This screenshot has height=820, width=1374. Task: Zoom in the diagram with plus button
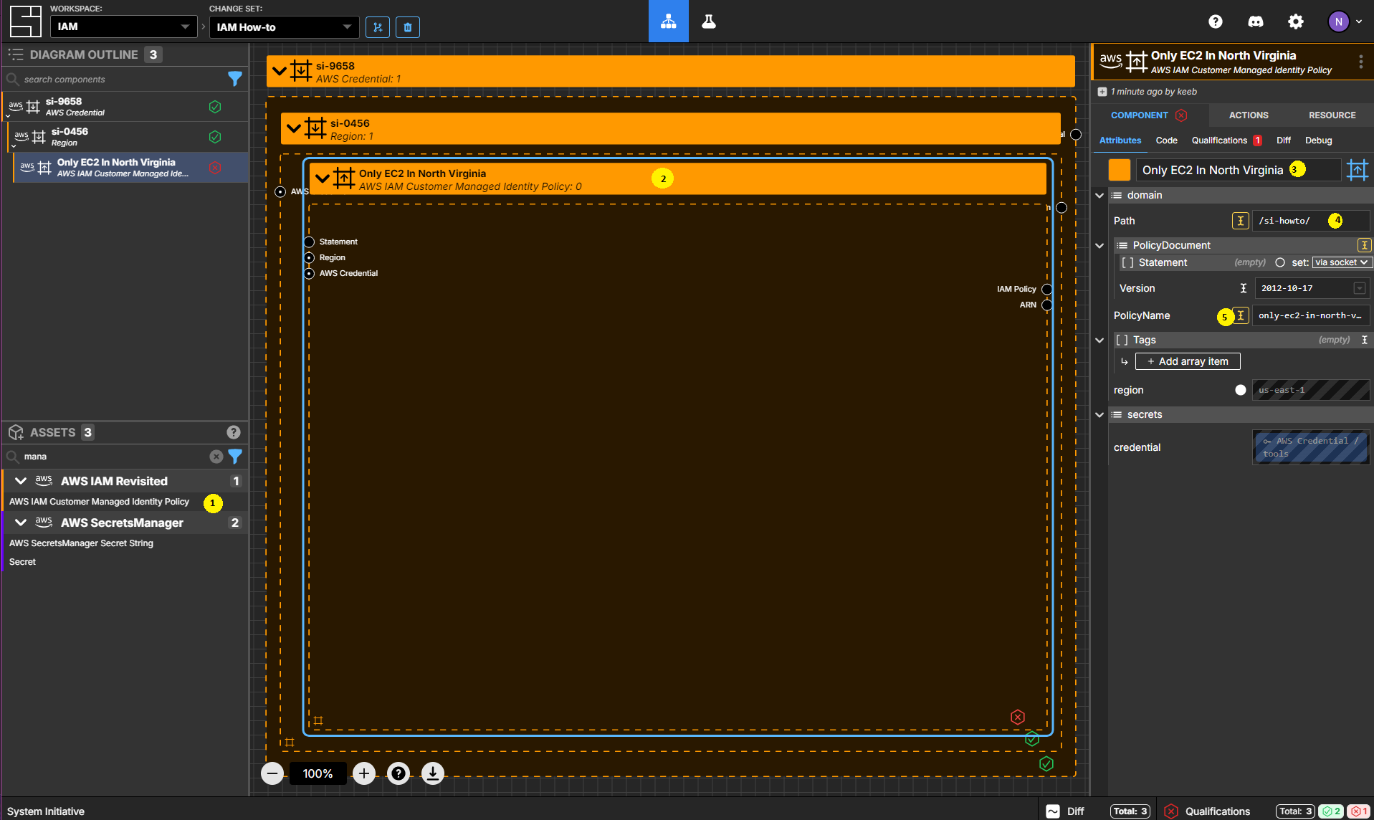pyautogui.click(x=364, y=773)
